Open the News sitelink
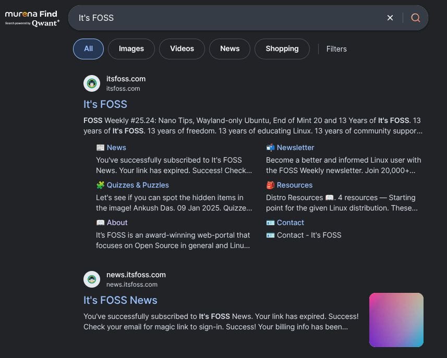Viewport: 447px width, 358px height. [116, 147]
